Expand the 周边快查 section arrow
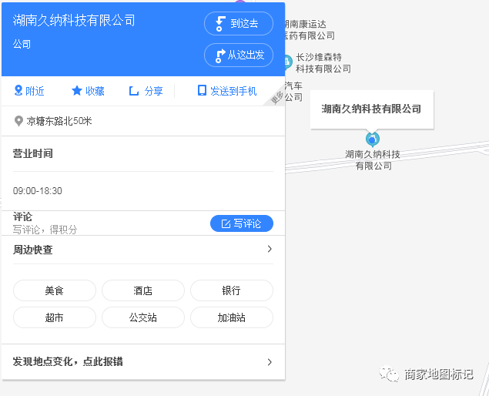This screenshot has height=396, width=489. 269,249
